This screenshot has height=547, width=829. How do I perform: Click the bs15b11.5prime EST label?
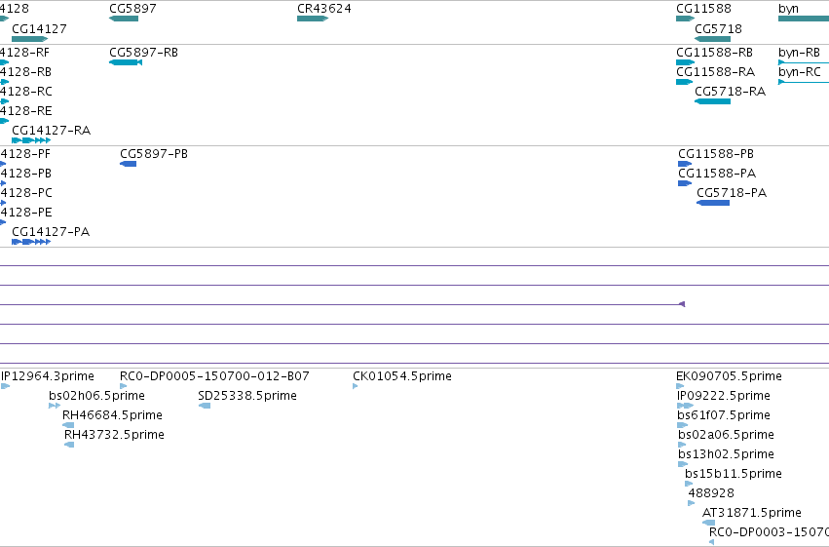[x=734, y=474]
